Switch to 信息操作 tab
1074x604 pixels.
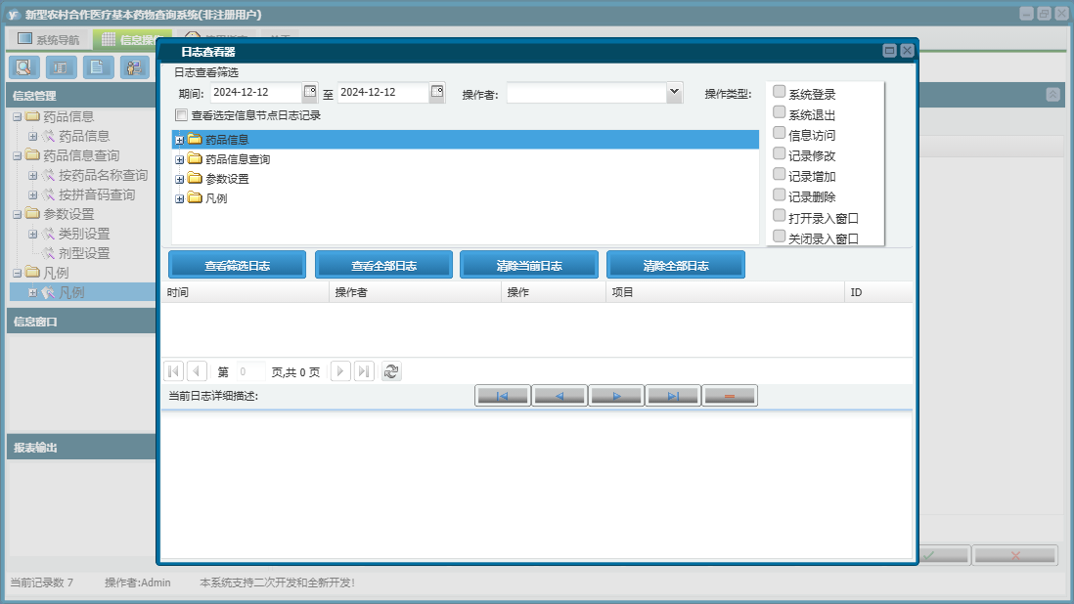pyautogui.click(x=132, y=39)
